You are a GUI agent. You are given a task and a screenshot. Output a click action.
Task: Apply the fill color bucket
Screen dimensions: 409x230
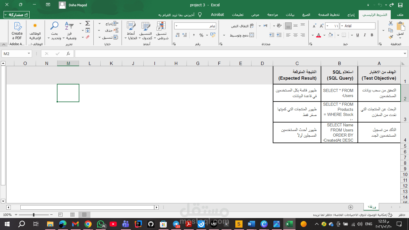[331, 35]
